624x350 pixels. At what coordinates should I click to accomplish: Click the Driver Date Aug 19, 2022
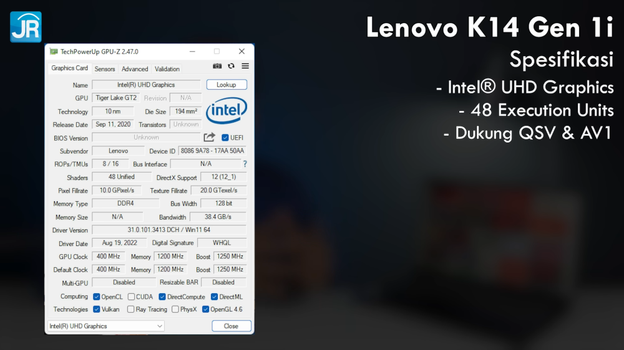[x=119, y=243]
